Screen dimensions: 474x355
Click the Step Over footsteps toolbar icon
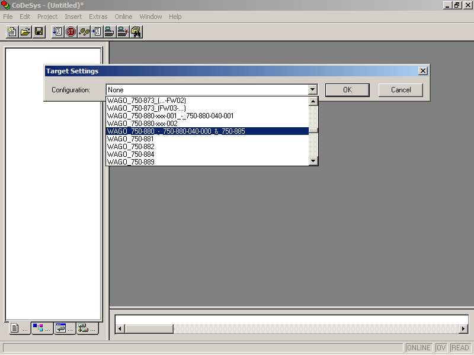click(x=83, y=31)
